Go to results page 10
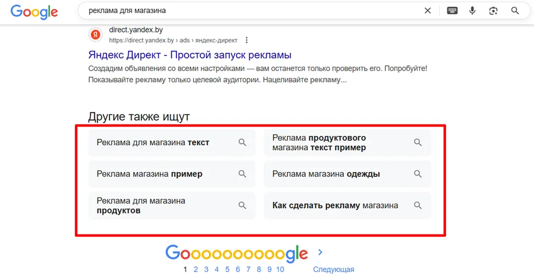This screenshot has height=280, width=534. click(x=280, y=269)
